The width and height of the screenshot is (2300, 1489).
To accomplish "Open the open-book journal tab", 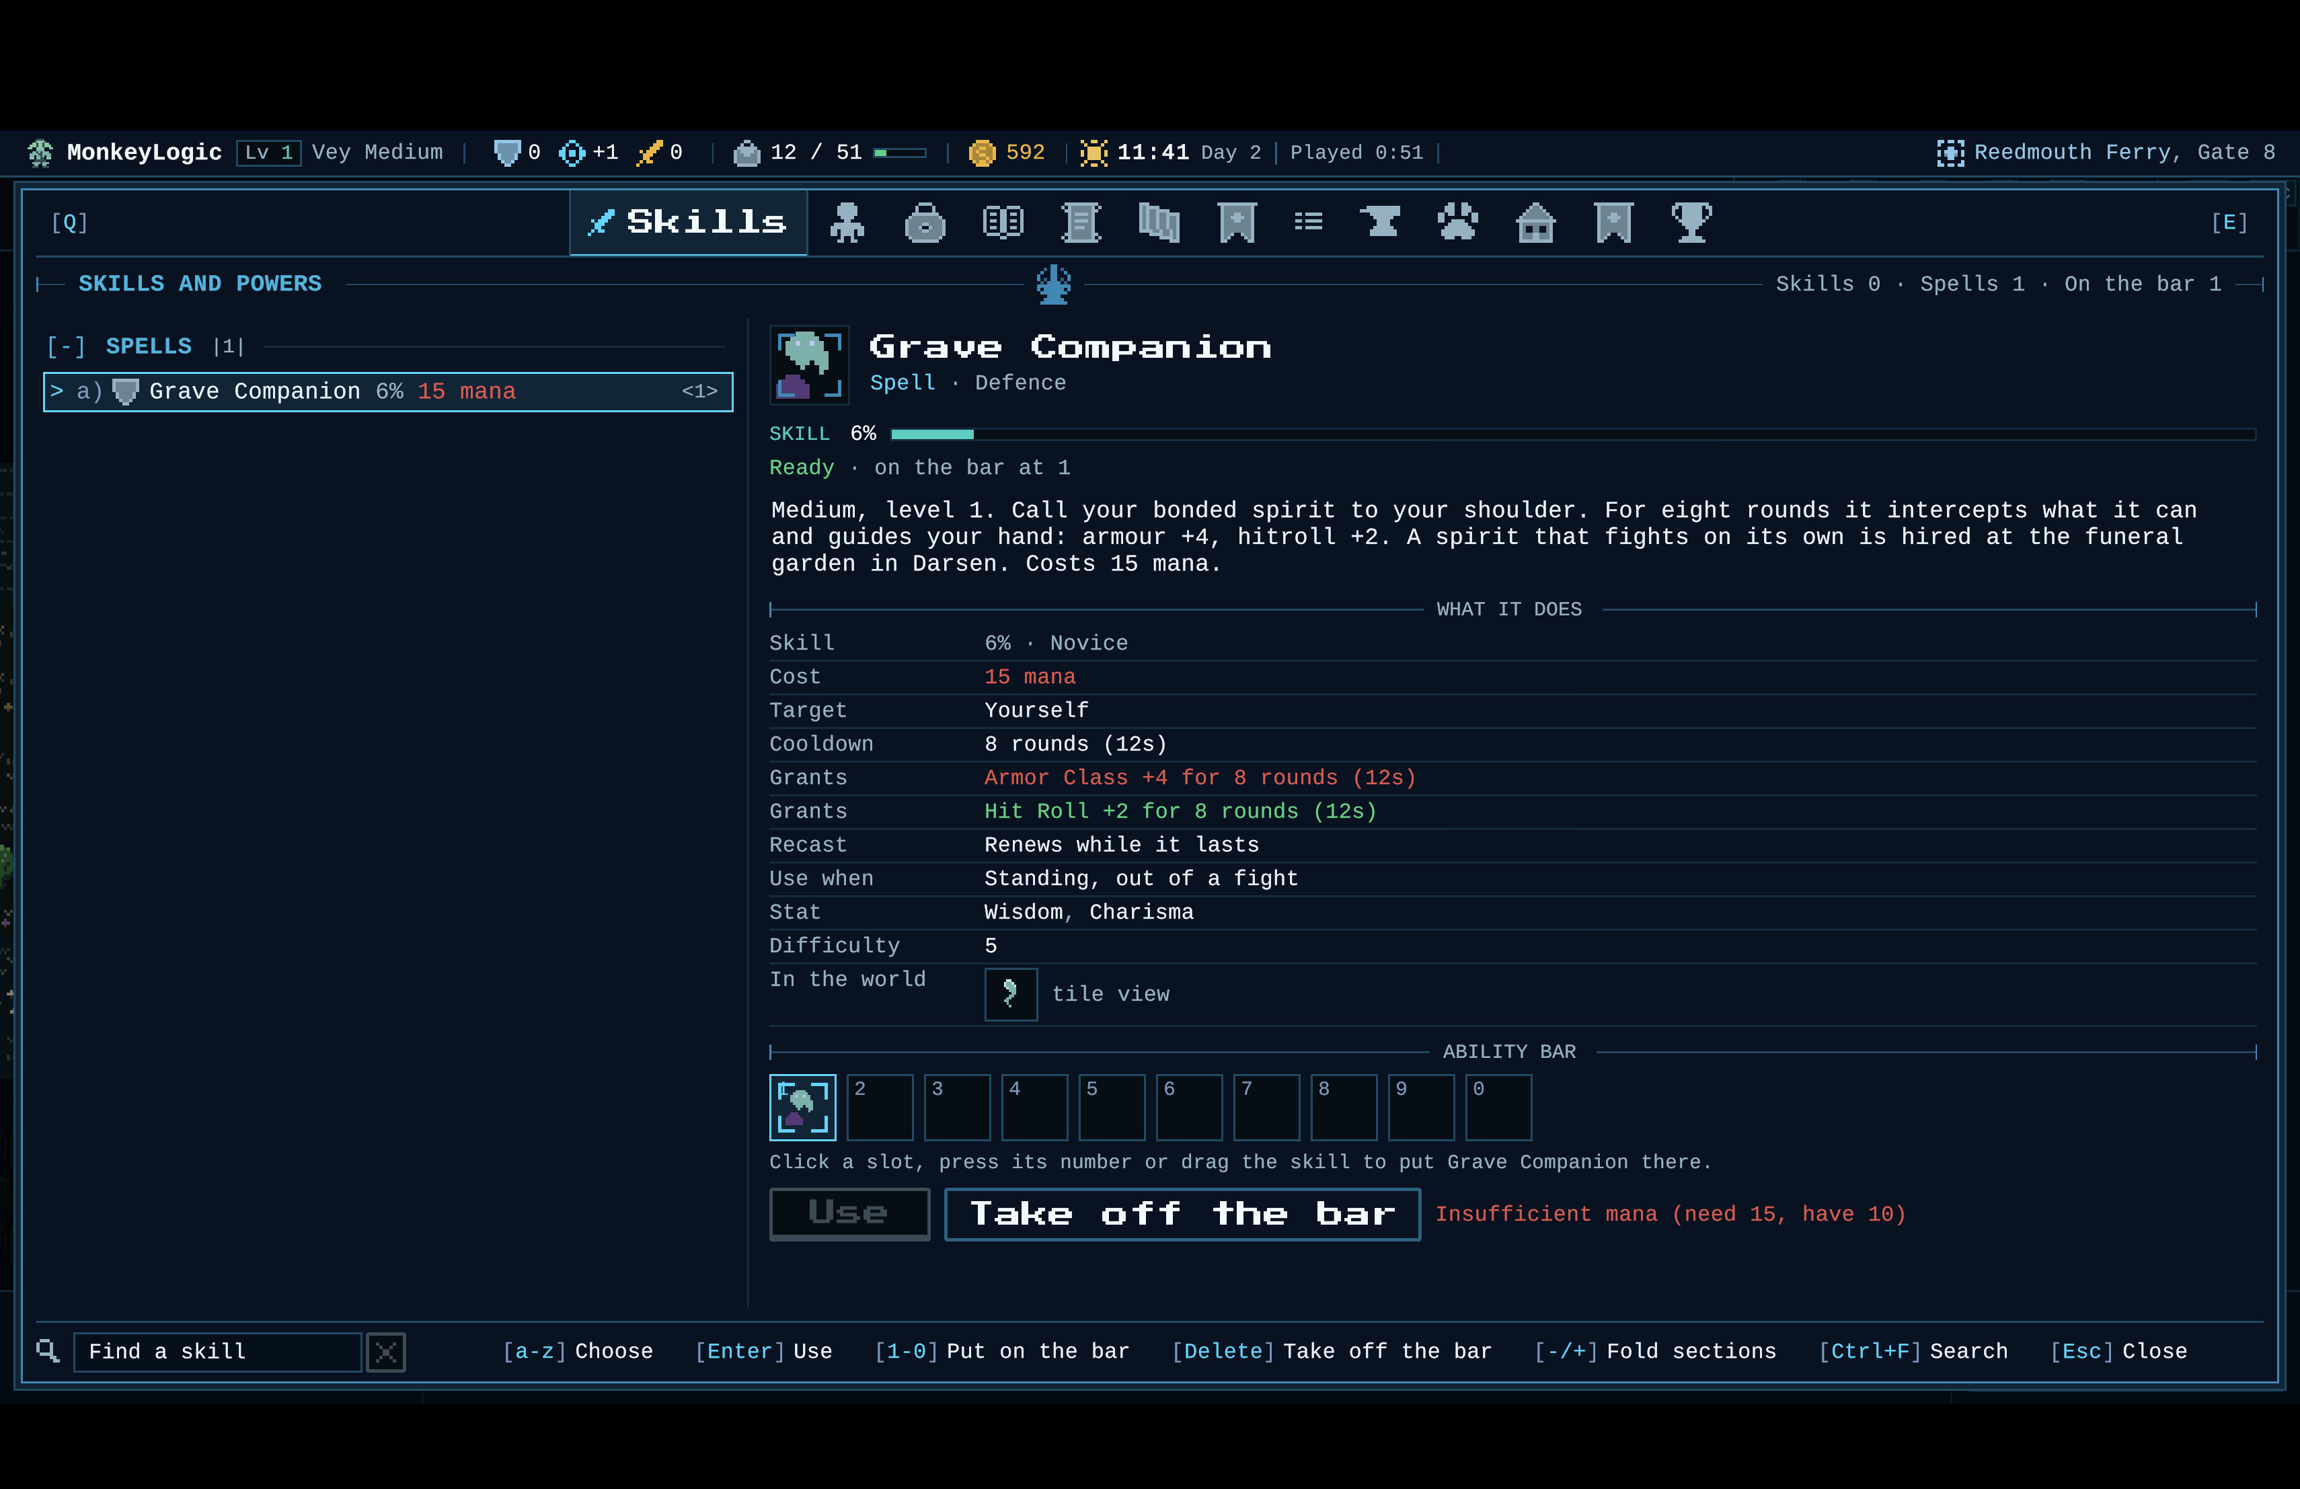I will point(1003,222).
